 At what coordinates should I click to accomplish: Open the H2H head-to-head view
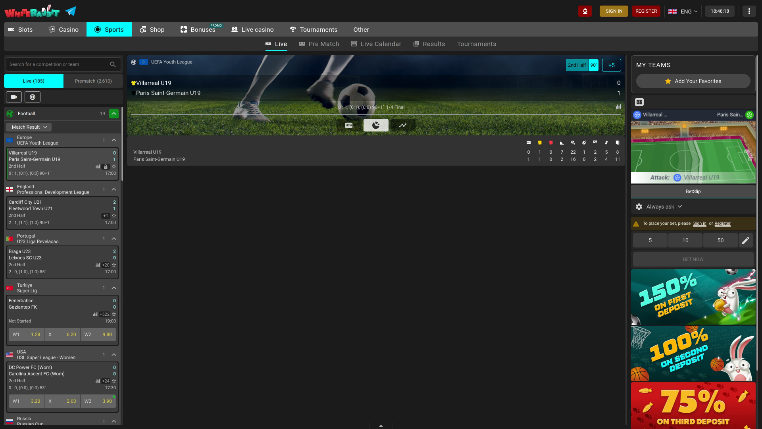(x=349, y=125)
